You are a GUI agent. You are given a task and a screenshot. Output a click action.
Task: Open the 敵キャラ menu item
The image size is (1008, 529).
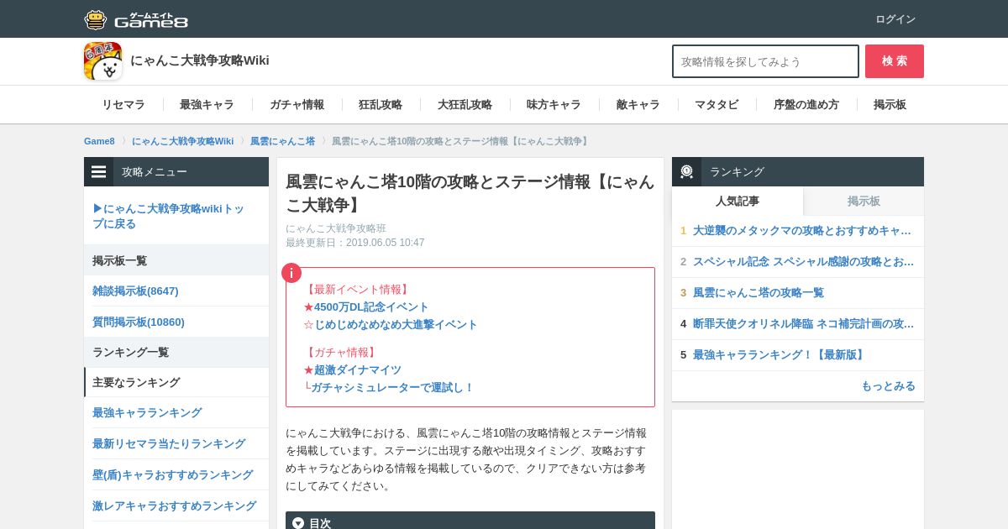(x=638, y=105)
